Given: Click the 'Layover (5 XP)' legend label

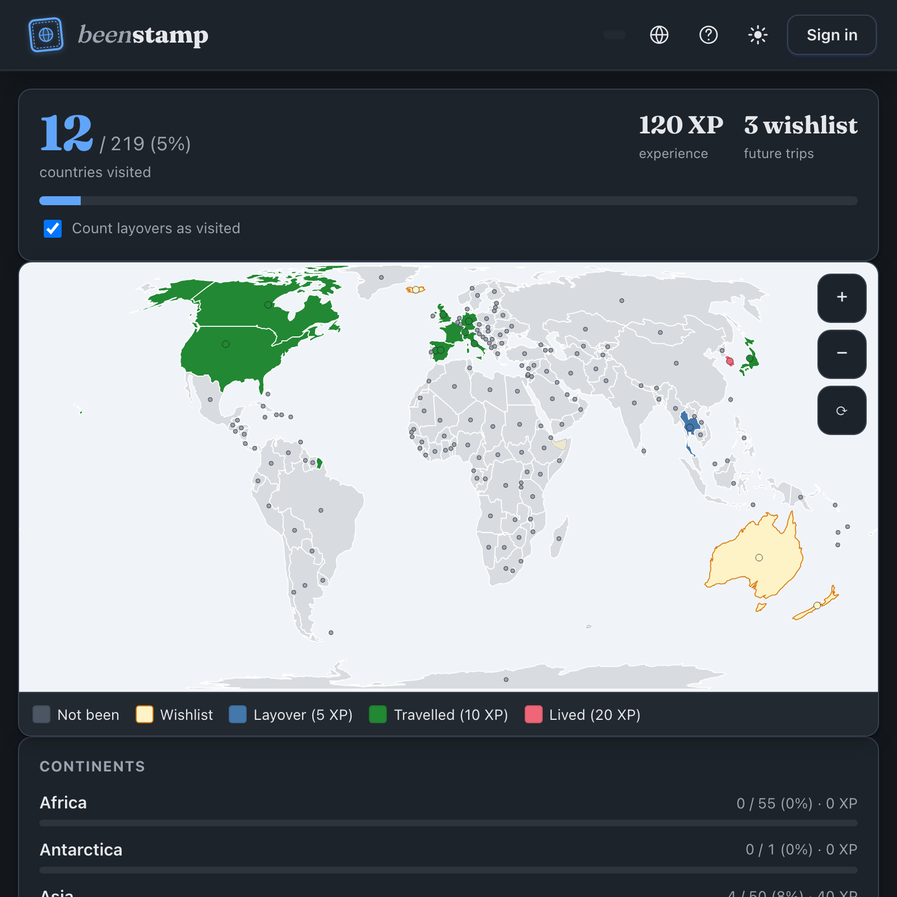Looking at the screenshot, I should pos(303,715).
